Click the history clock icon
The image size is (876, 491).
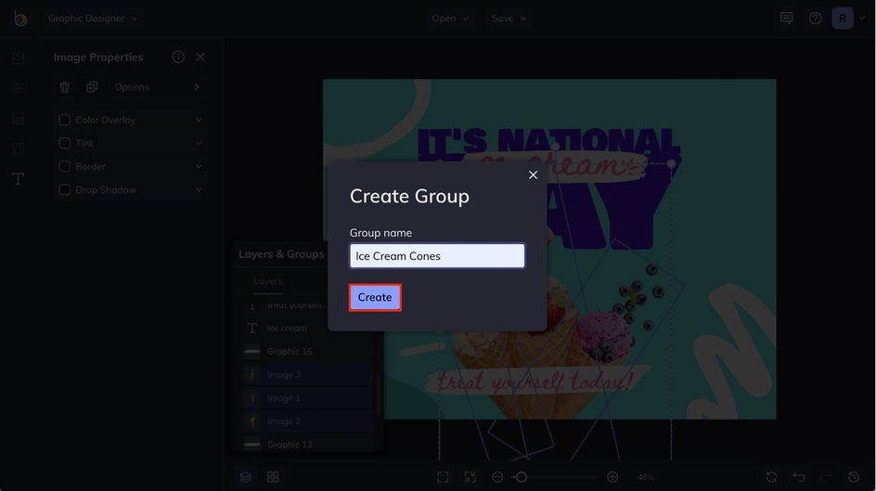[854, 477]
